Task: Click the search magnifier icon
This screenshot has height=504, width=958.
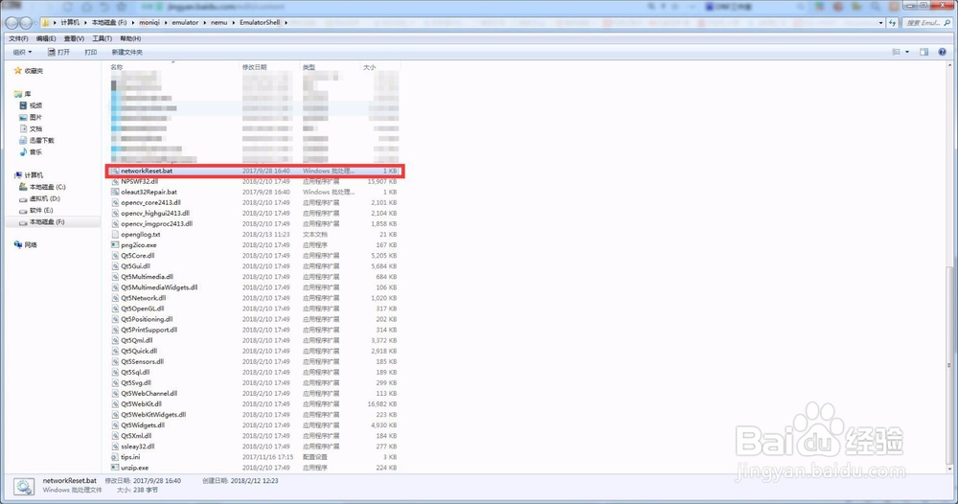Action: (947, 23)
